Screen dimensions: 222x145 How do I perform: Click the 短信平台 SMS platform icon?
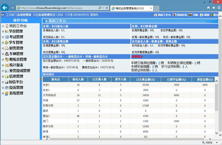7,82
